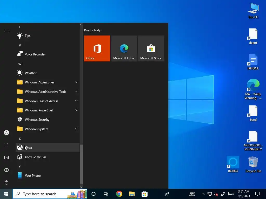This screenshot has width=266, height=199.
Task: Expand the Windows Accessories folder
Action: pyautogui.click(x=48, y=82)
